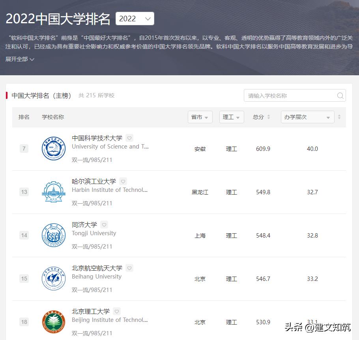The width and height of the screenshot is (359, 340).
Task: Open the 理工 category filter
Action: [x=231, y=117]
